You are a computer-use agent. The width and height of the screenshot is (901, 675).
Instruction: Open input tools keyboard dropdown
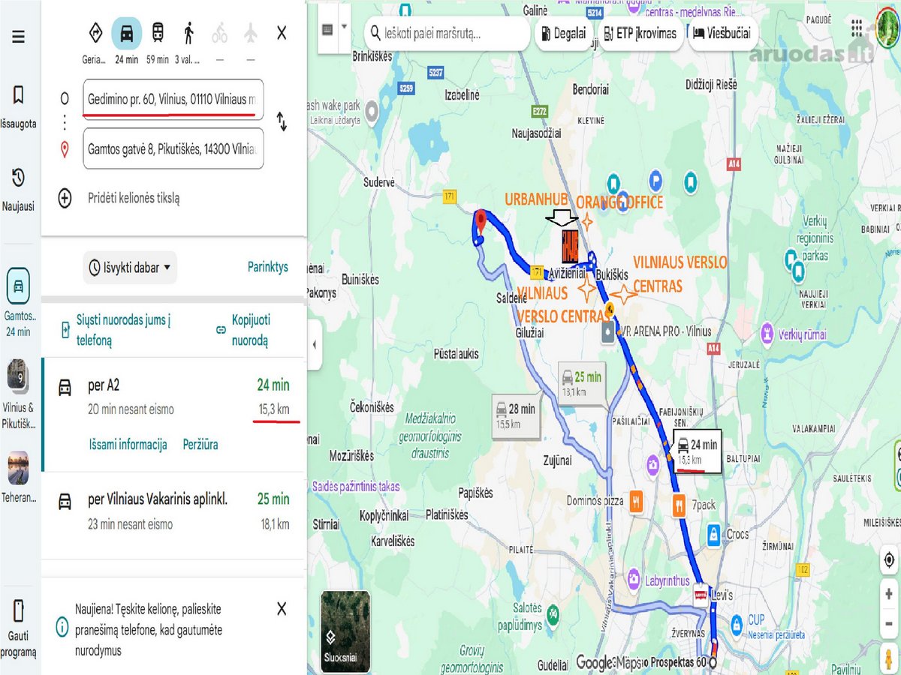[x=335, y=28]
